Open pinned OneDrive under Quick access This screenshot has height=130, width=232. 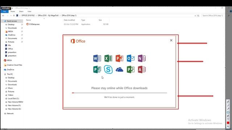click(12, 35)
